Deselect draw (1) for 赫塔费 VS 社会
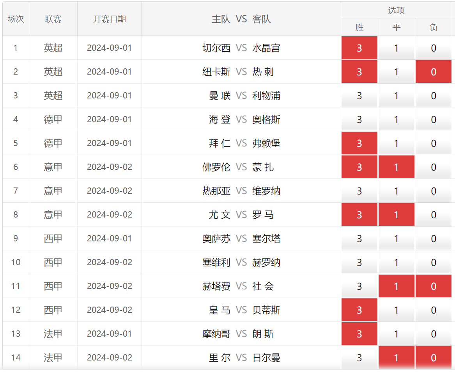 (397, 286)
